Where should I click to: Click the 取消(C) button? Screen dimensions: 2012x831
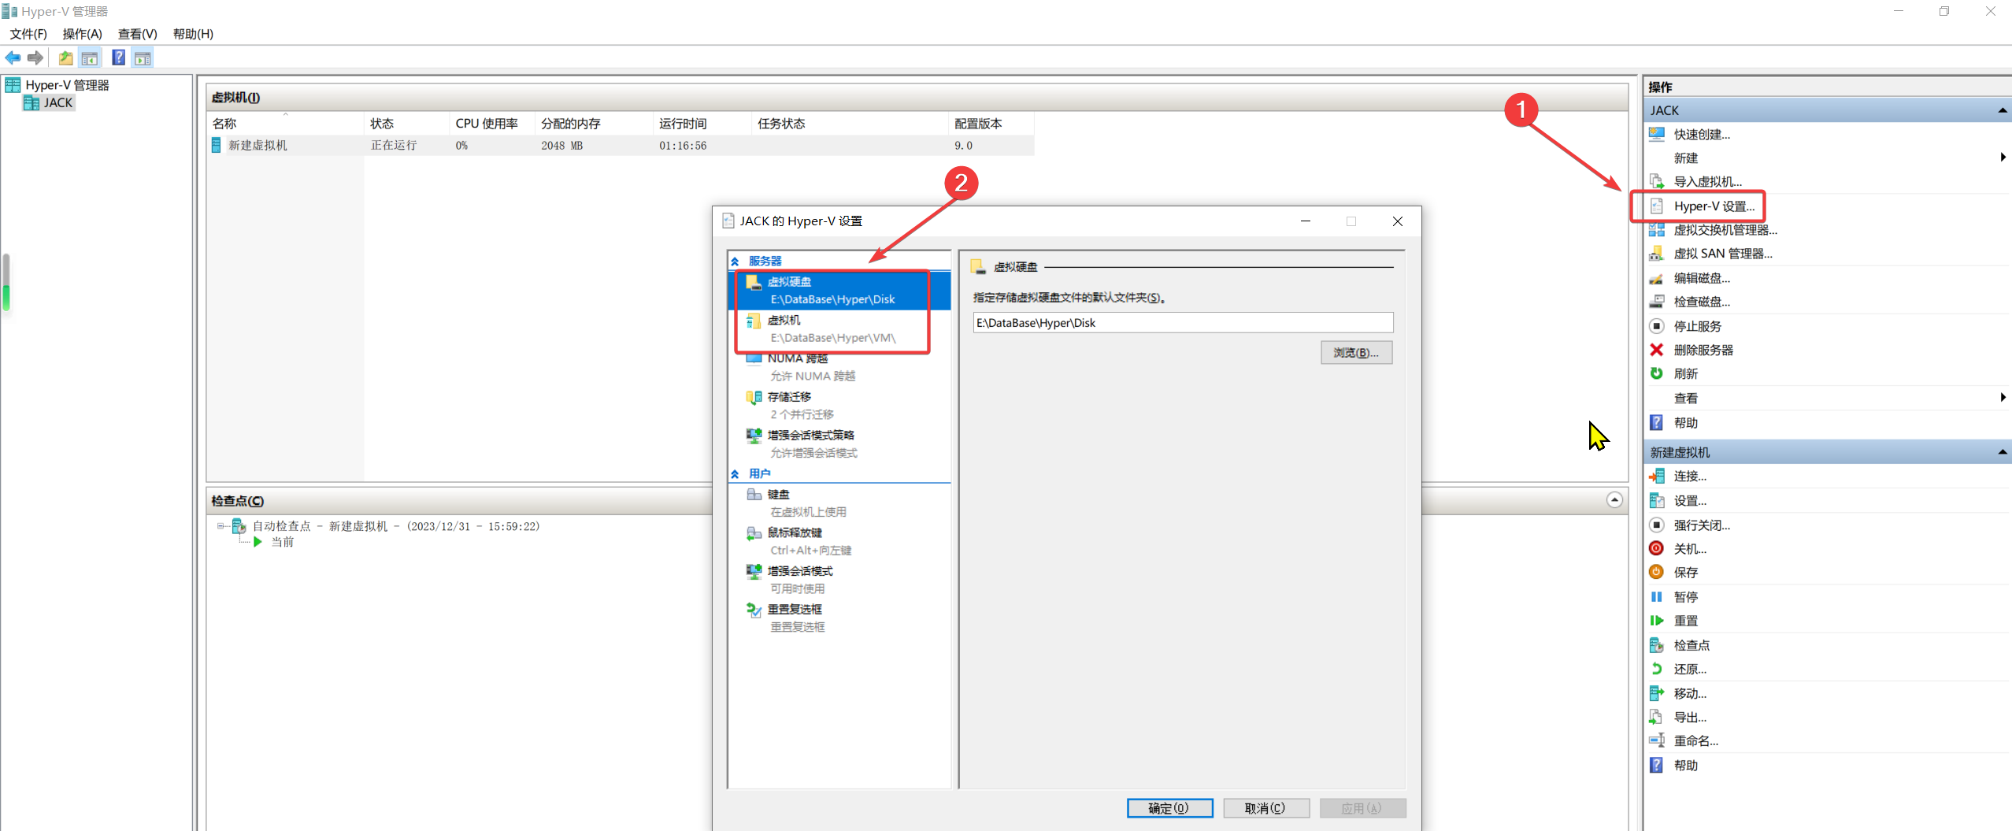[1266, 808]
